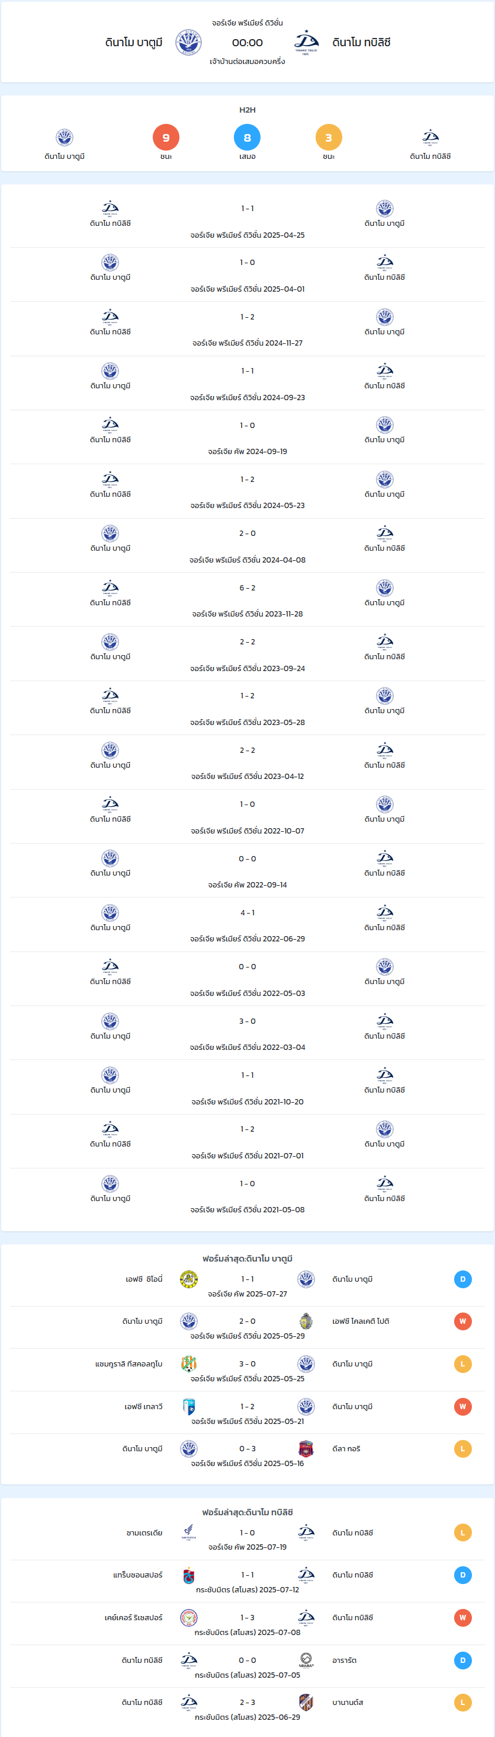Viewport: 495px width, 1737px height.
Task: Select the Banants striped shield logo
Action: (306, 1703)
